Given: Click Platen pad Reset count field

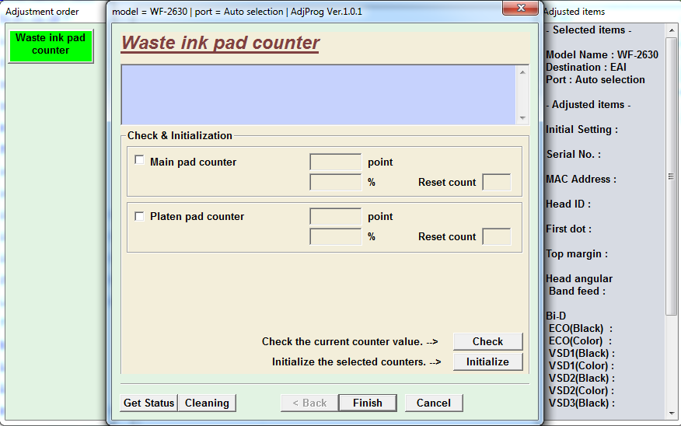Looking at the screenshot, I should pyautogui.click(x=497, y=236).
